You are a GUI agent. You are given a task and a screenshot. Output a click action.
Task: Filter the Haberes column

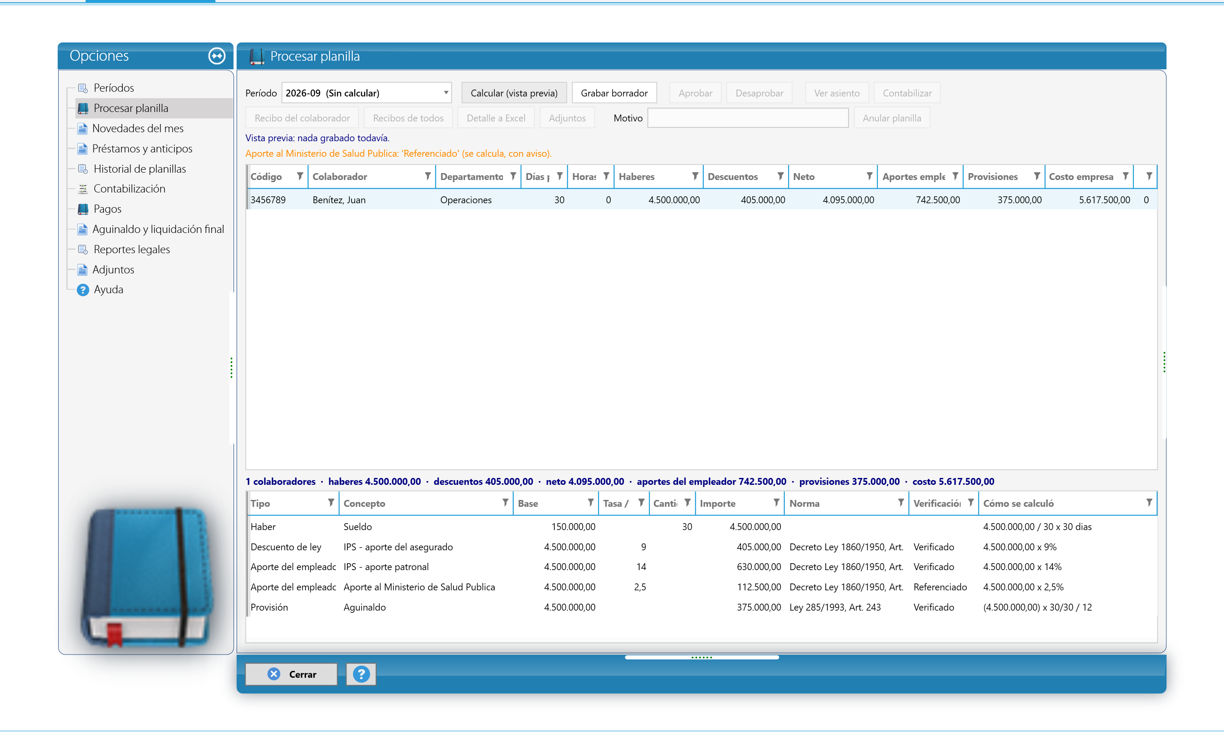[x=695, y=176]
